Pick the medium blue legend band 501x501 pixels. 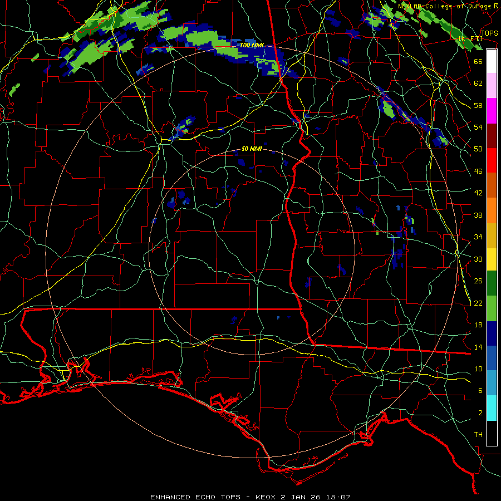point(492,358)
